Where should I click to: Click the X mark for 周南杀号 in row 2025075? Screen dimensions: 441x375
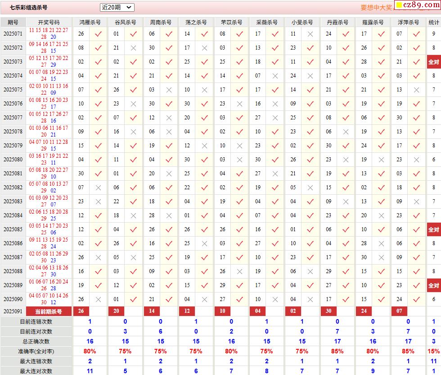[x=169, y=90]
